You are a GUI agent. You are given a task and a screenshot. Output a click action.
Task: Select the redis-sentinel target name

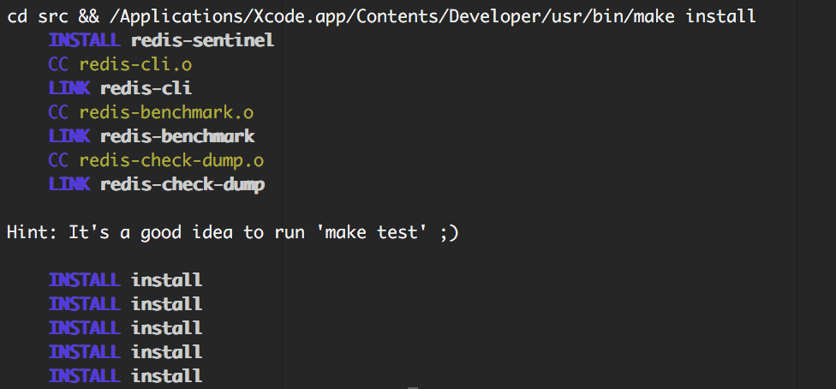(x=202, y=40)
